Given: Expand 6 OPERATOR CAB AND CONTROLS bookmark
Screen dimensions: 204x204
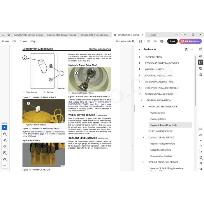Looking at the screenshot, I should click(140, 88).
